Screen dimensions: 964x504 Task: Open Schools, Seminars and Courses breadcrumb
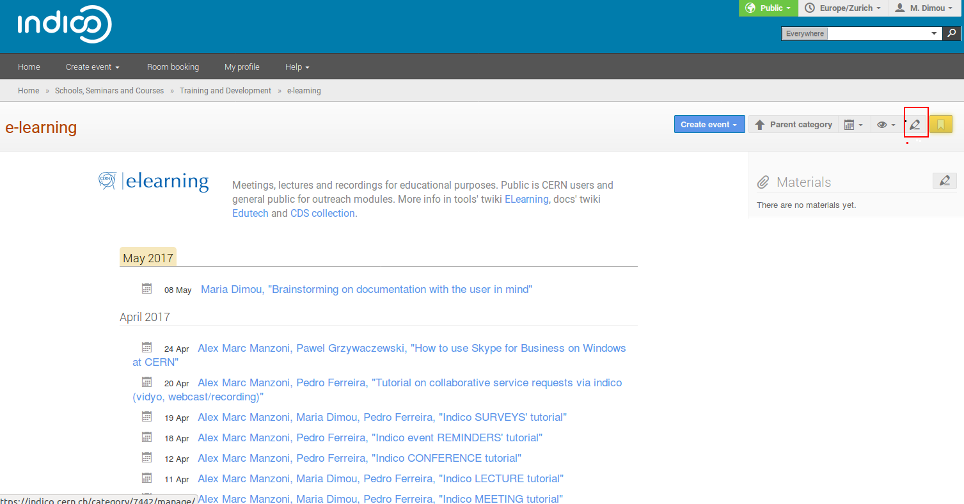coord(109,91)
